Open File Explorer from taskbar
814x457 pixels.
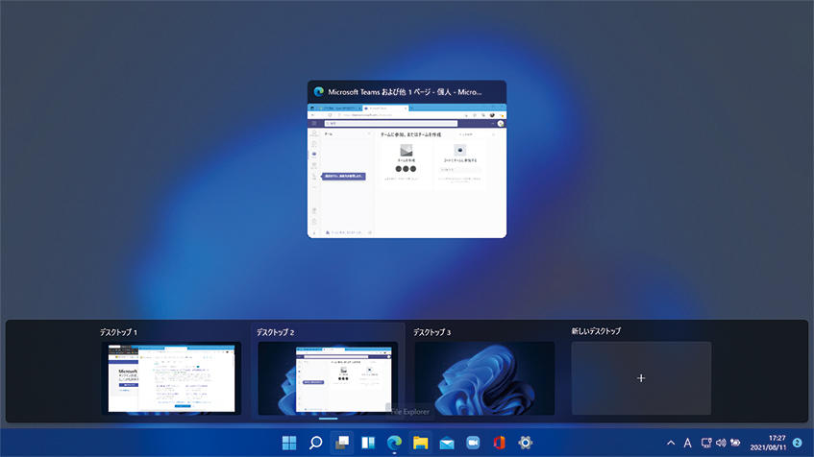pyautogui.click(x=421, y=443)
